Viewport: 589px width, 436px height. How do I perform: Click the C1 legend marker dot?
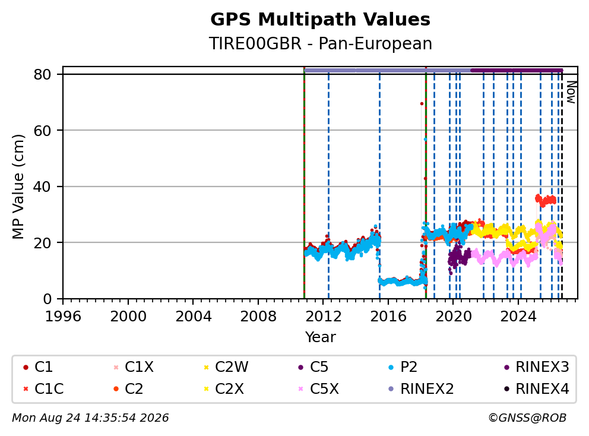click(26, 367)
